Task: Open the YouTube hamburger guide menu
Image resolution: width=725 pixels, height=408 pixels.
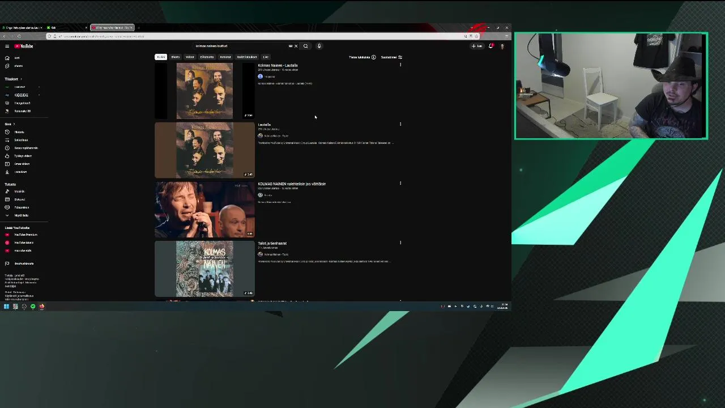Action: pyautogui.click(x=7, y=46)
